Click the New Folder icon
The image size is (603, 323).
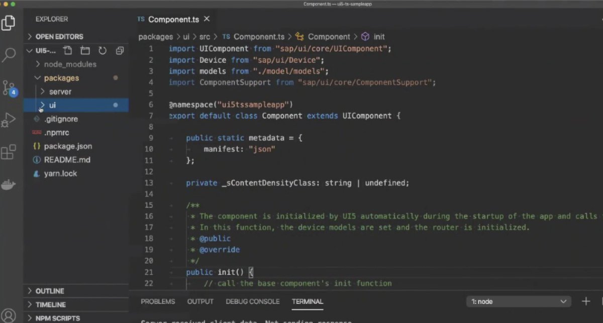(x=84, y=50)
